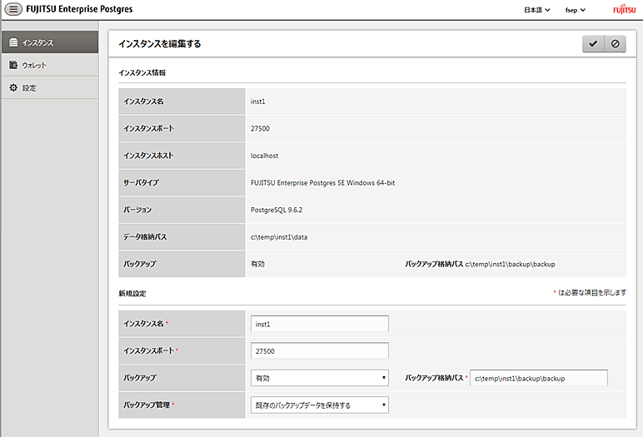This screenshot has height=437, width=643.
Task: Click the 有効 backup status text
Action: [257, 264]
